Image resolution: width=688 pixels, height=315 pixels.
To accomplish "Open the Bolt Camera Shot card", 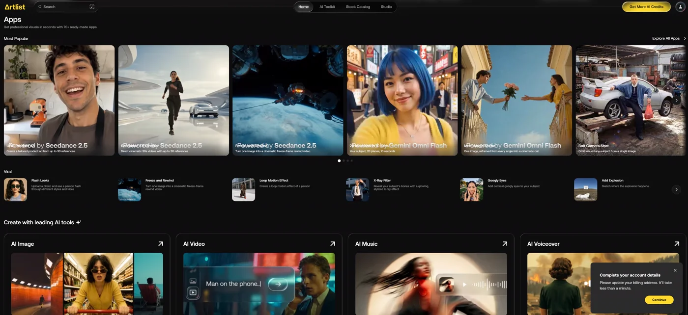I will click(x=631, y=100).
